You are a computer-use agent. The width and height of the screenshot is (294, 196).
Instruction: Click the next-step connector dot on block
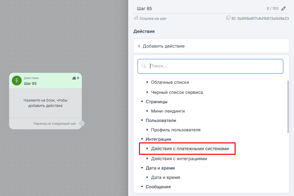pos(82,123)
